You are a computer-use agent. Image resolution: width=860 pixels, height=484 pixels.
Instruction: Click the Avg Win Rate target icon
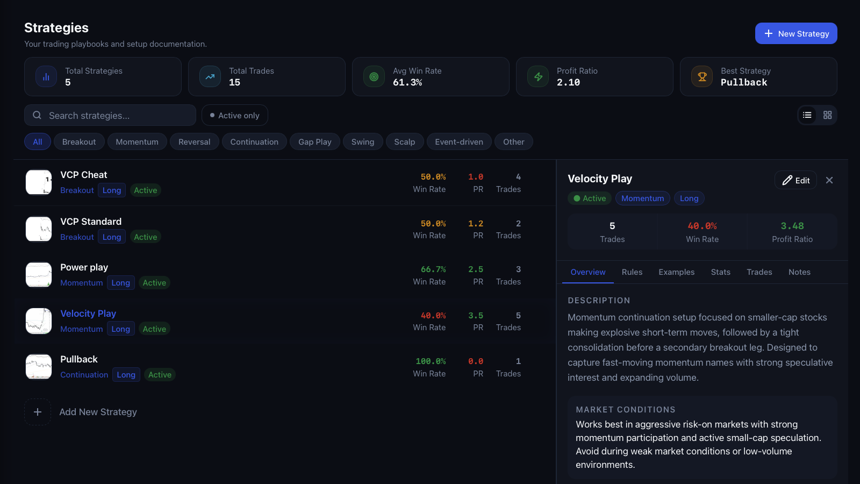click(x=374, y=77)
